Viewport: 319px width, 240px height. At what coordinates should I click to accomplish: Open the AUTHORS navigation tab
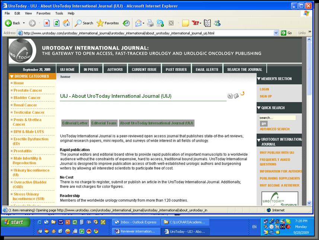coord(115,69)
